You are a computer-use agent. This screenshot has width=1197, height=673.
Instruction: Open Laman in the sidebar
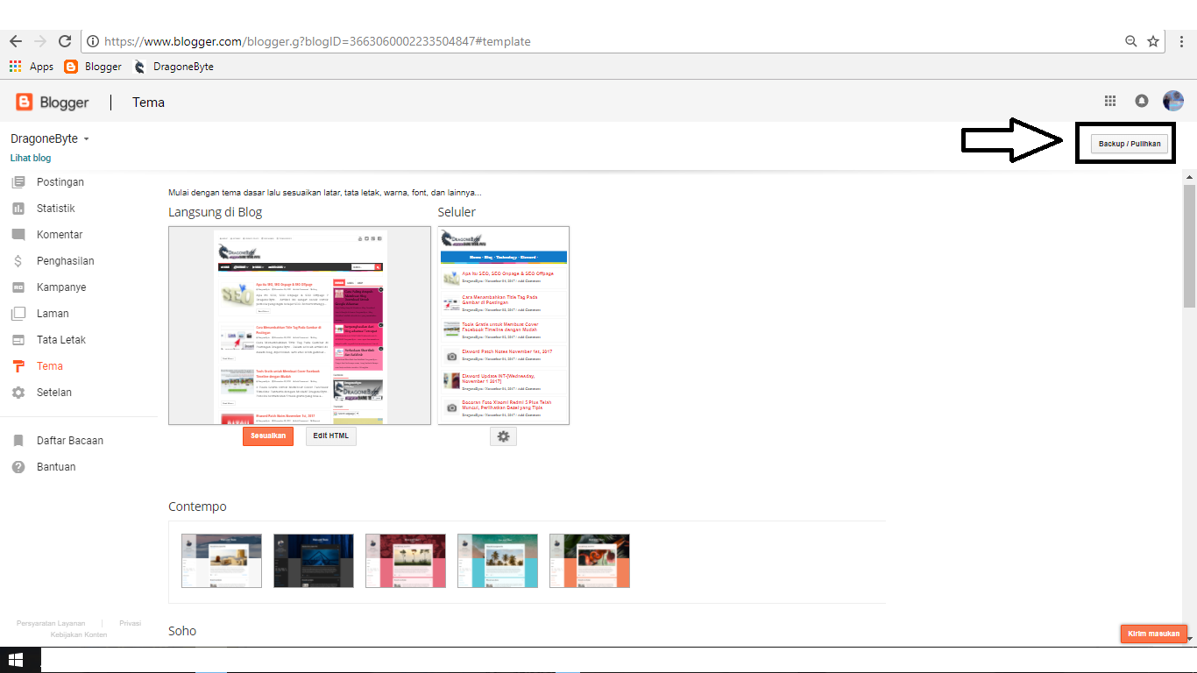tap(53, 314)
